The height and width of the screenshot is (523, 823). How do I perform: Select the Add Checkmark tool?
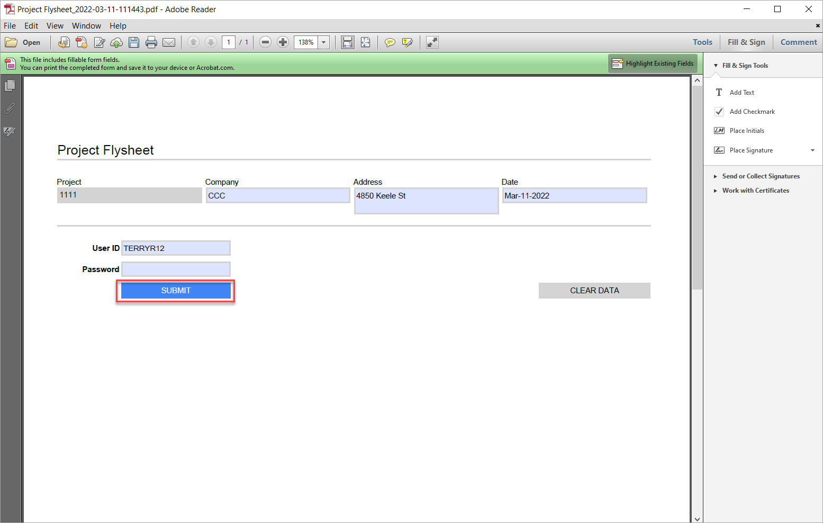coord(752,112)
